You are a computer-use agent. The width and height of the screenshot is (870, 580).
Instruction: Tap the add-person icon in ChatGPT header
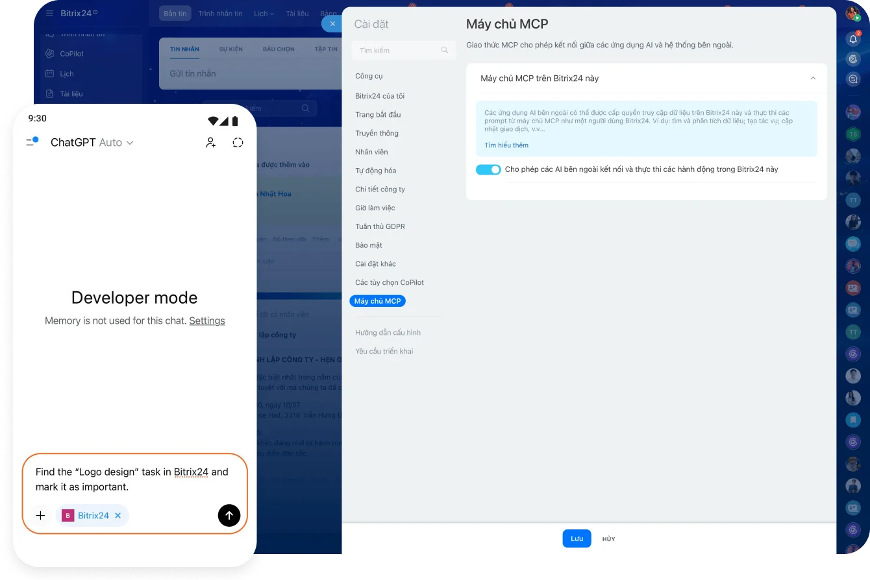pyautogui.click(x=210, y=143)
